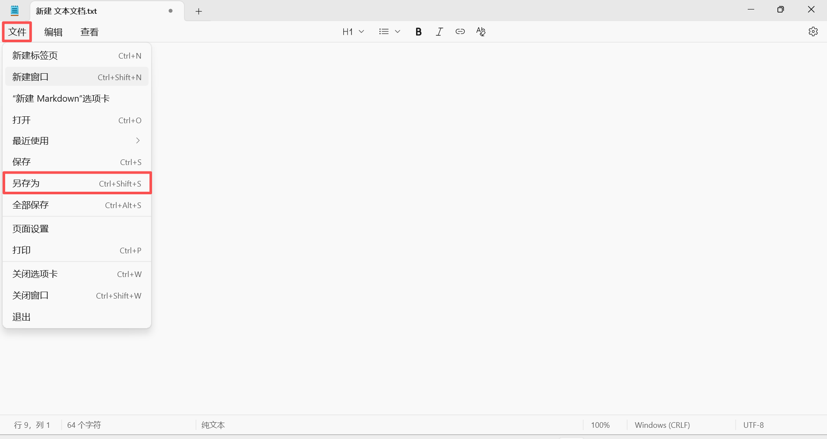Open the list style dropdown arrow
This screenshot has height=439, width=827.
pos(398,31)
